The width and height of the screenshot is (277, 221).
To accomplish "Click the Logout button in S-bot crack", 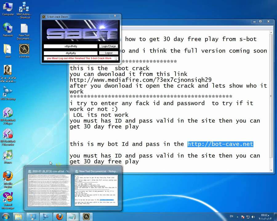I will pyautogui.click(x=109, y=53).
